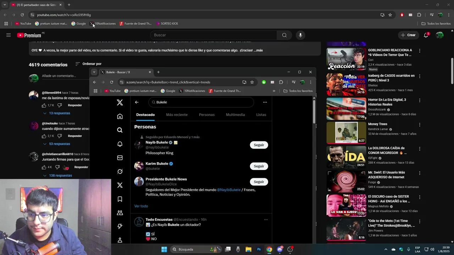Expand description with ...más
Screen dimensions: 454x255
coord(258,50)
